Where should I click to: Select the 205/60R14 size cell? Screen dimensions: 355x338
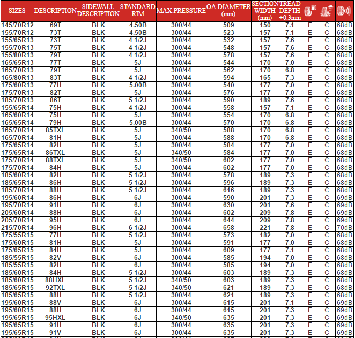coord(18,213)
